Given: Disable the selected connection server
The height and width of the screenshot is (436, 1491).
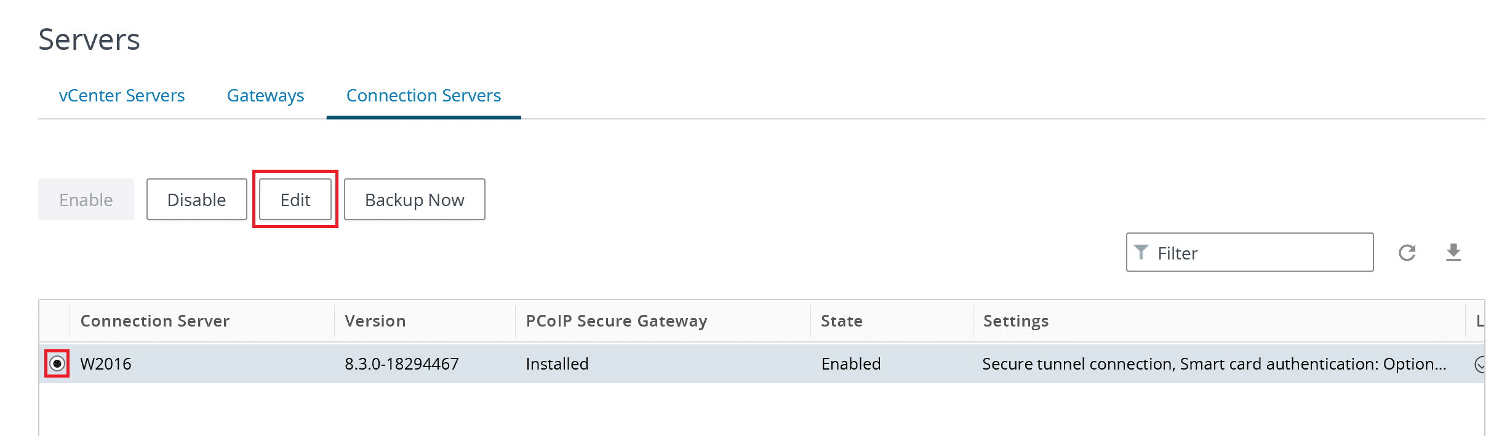Looking at the screenshot, I should (x=196, y=200).
